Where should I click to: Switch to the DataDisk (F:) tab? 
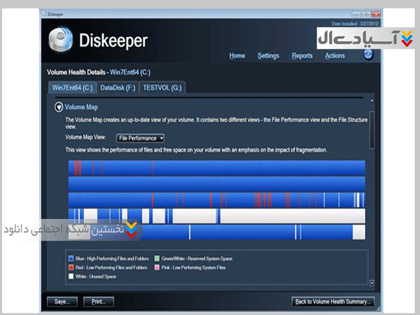pyautogui.click(x=118, y=88)
